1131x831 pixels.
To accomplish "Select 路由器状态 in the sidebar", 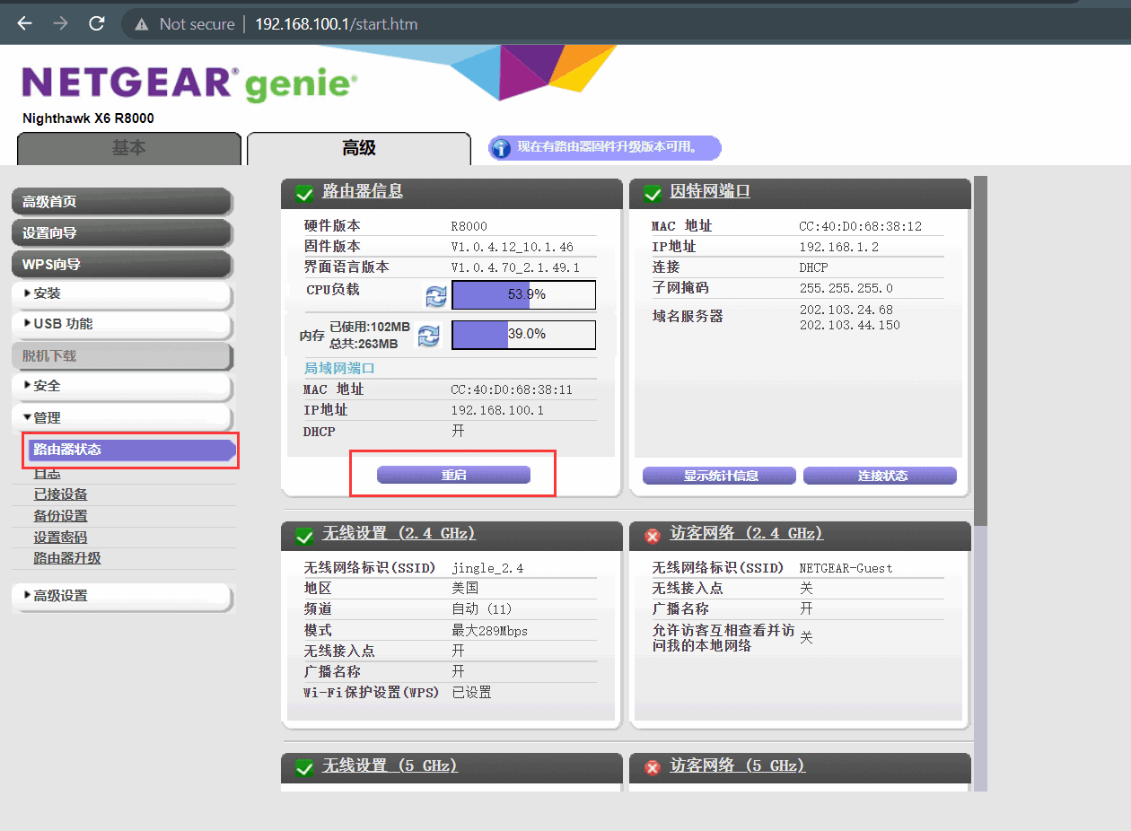I will 130,450.
